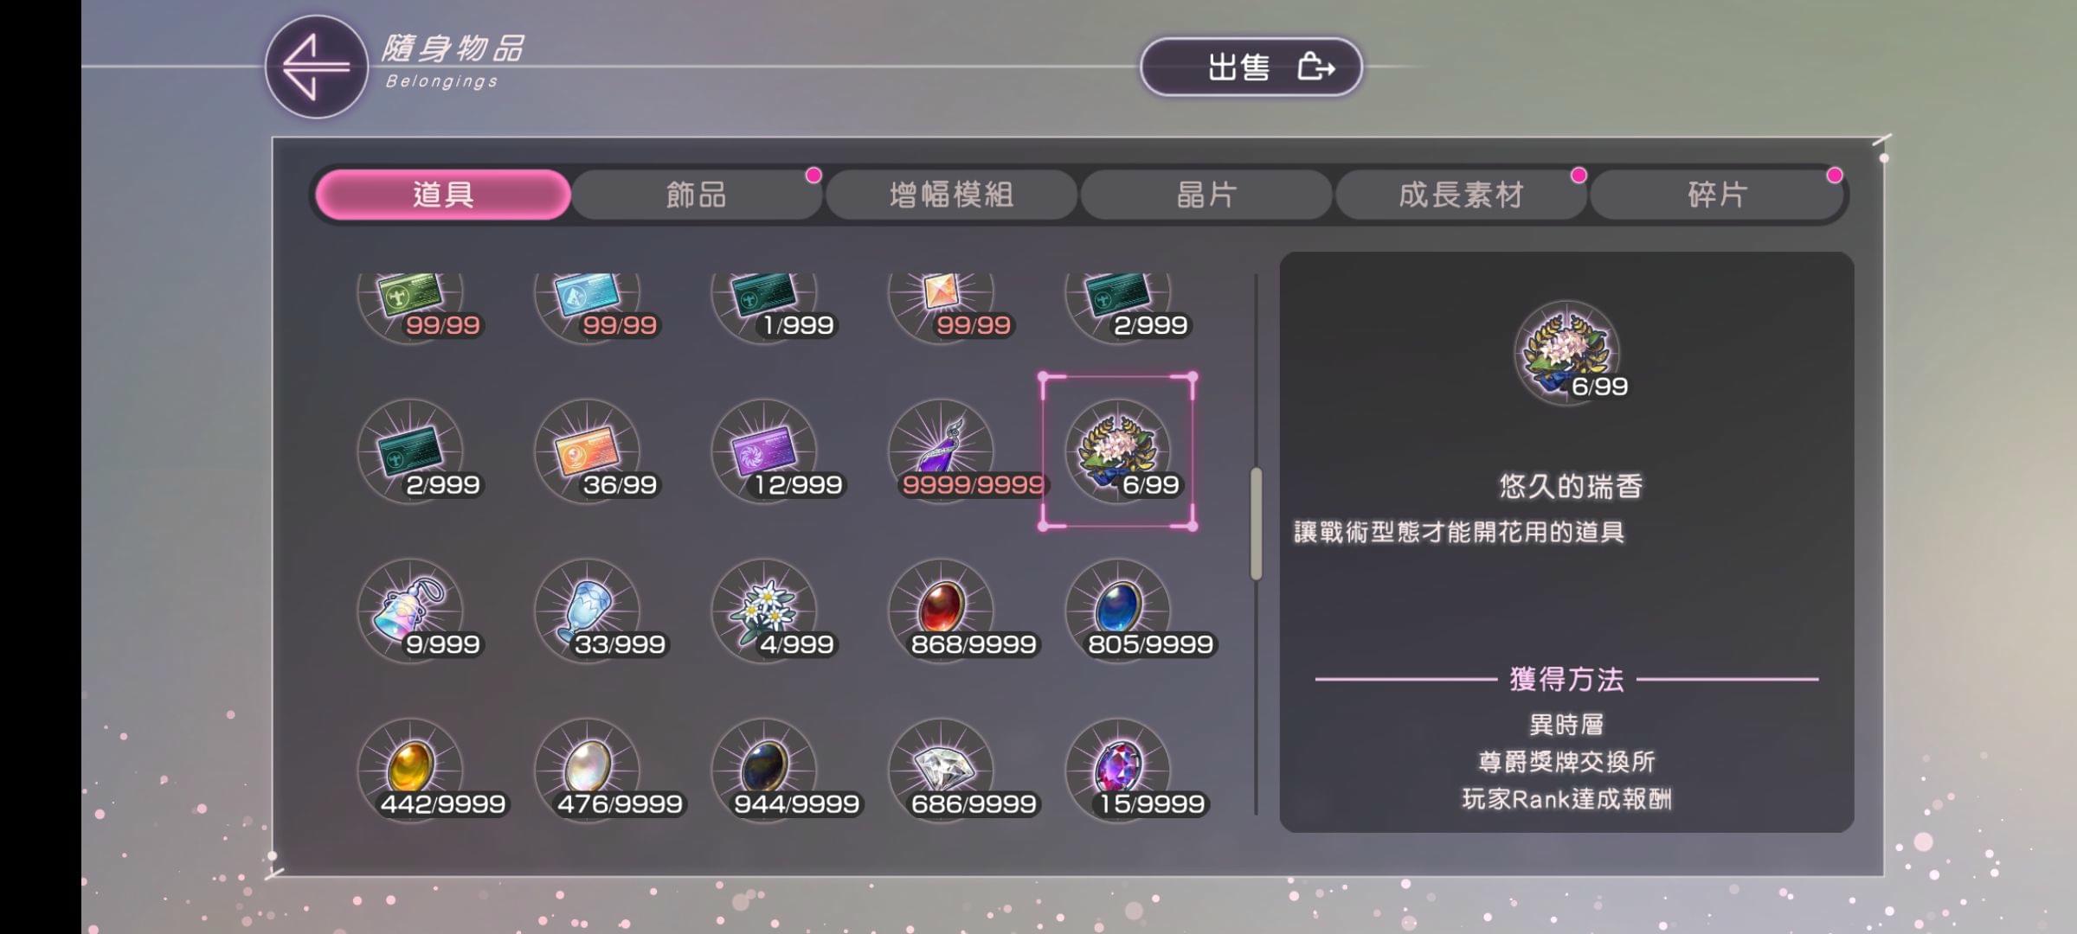The height and width of the screenshot is (934, 2077).
Task: Choose the rainbow perfume bottle 9/999
Action: [x=411, y=611]
